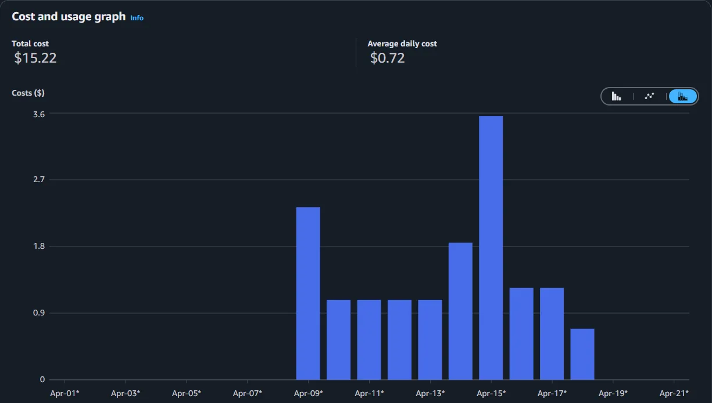Viewport: 712px width, 403px height.
Task: Click the Apr-03* axis label
Action: pos(126,393)
